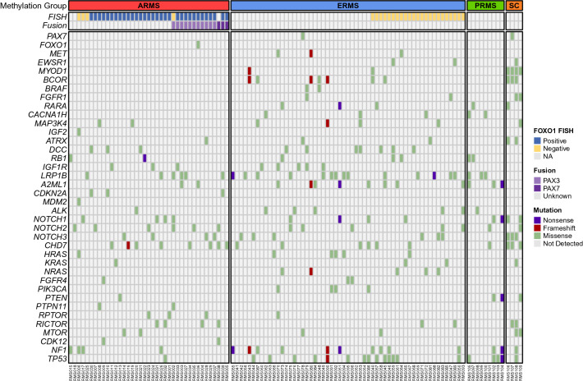Screen dimensions: 583x381
Task: Click the NOTCH1 gene row label
Action: [50, 219]
